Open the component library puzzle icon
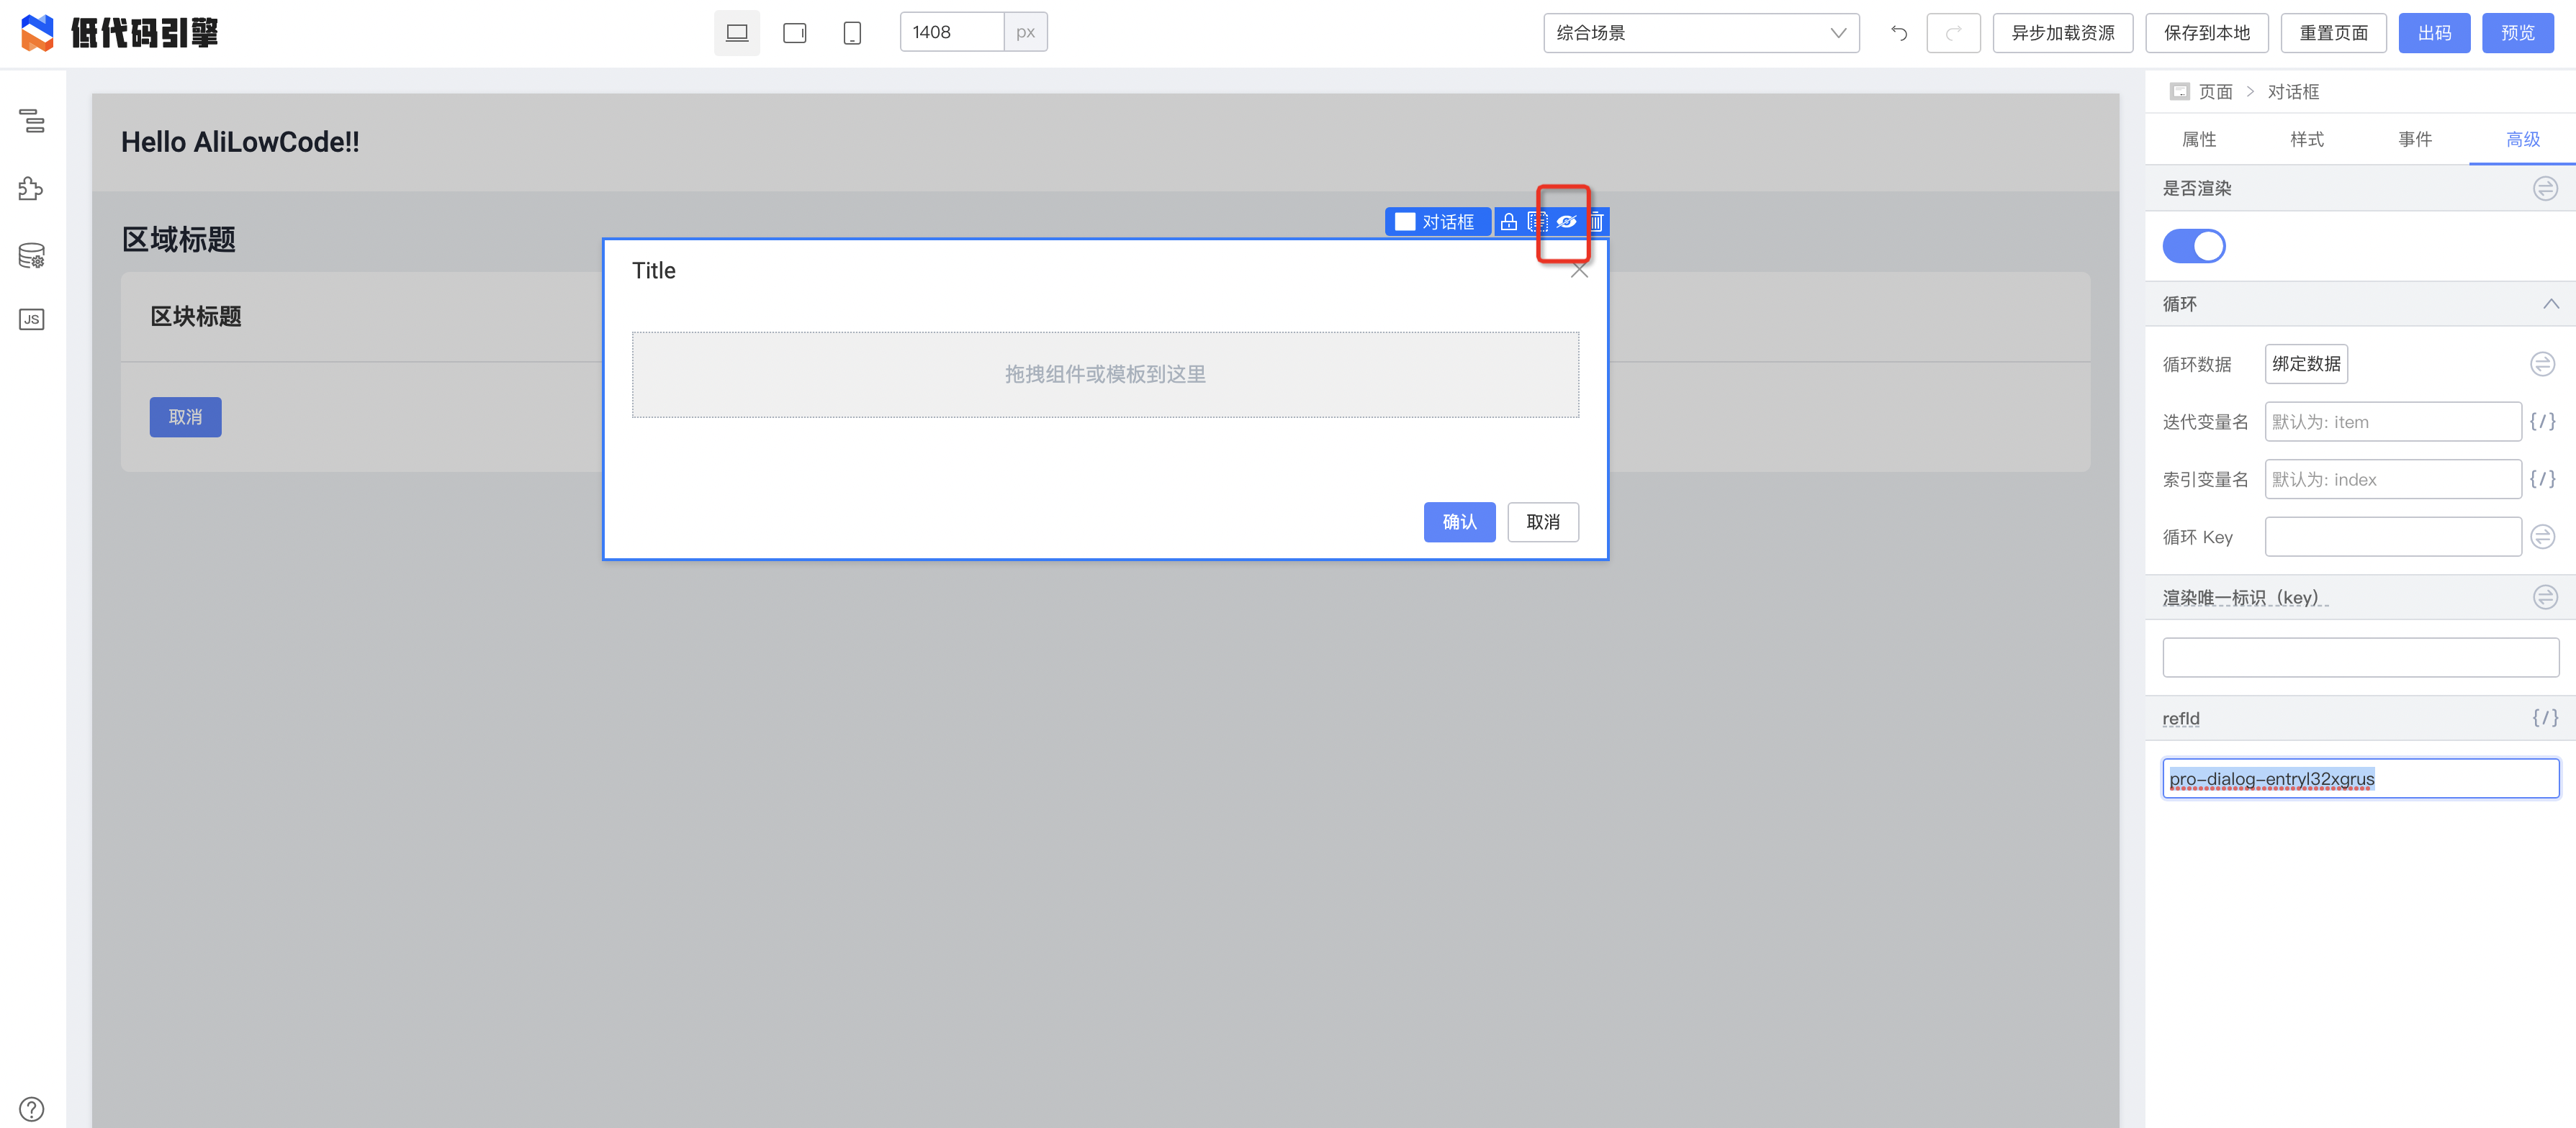Viewport: 2576px width, 1128px height. click(32, 188)
